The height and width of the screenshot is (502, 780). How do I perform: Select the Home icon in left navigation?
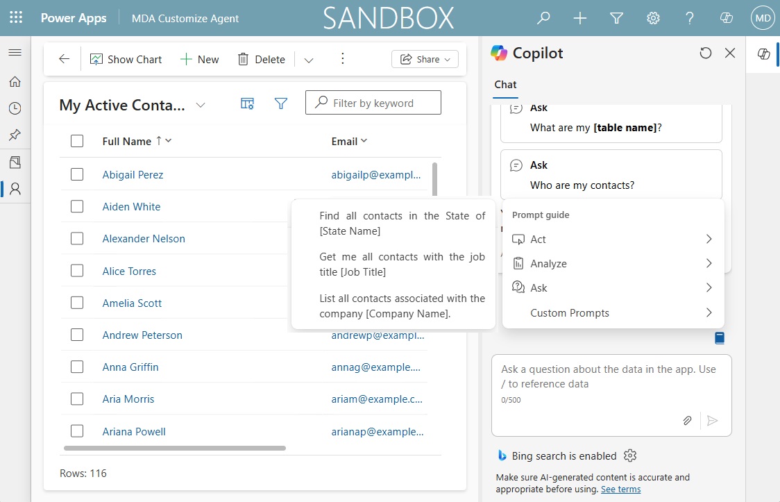point(15,81)
